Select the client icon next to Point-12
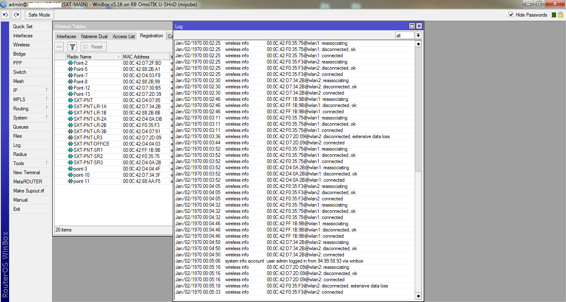This screenshot has height=302, width=566. (x=70, y=88)
